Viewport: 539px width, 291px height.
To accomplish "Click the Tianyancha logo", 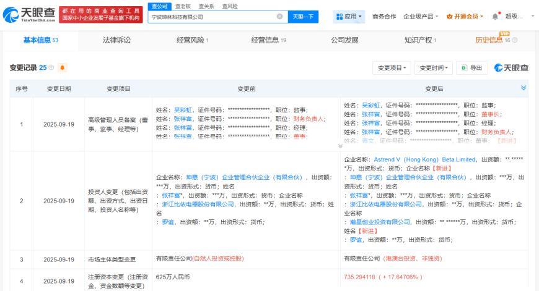I will pos(29,14).
